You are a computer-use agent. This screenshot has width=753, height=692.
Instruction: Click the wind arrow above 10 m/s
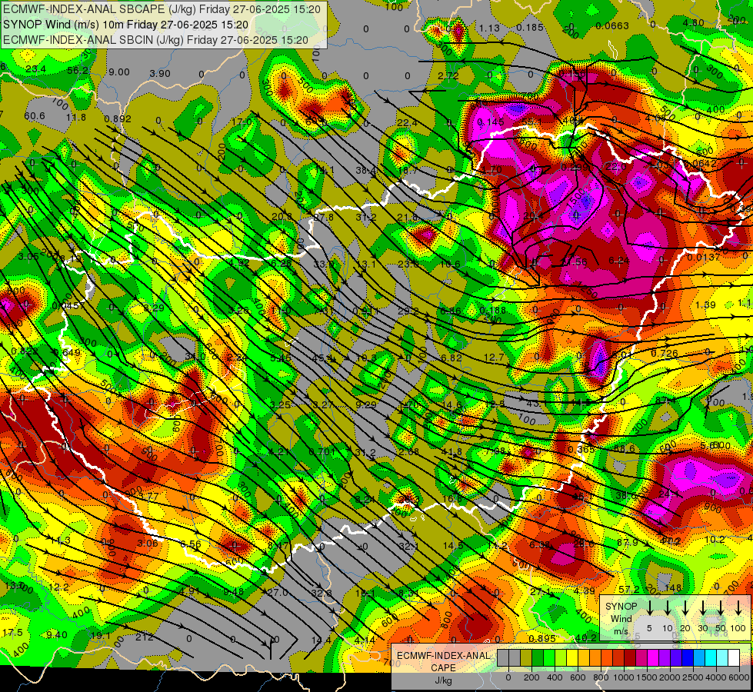click(x=668, y=607)
